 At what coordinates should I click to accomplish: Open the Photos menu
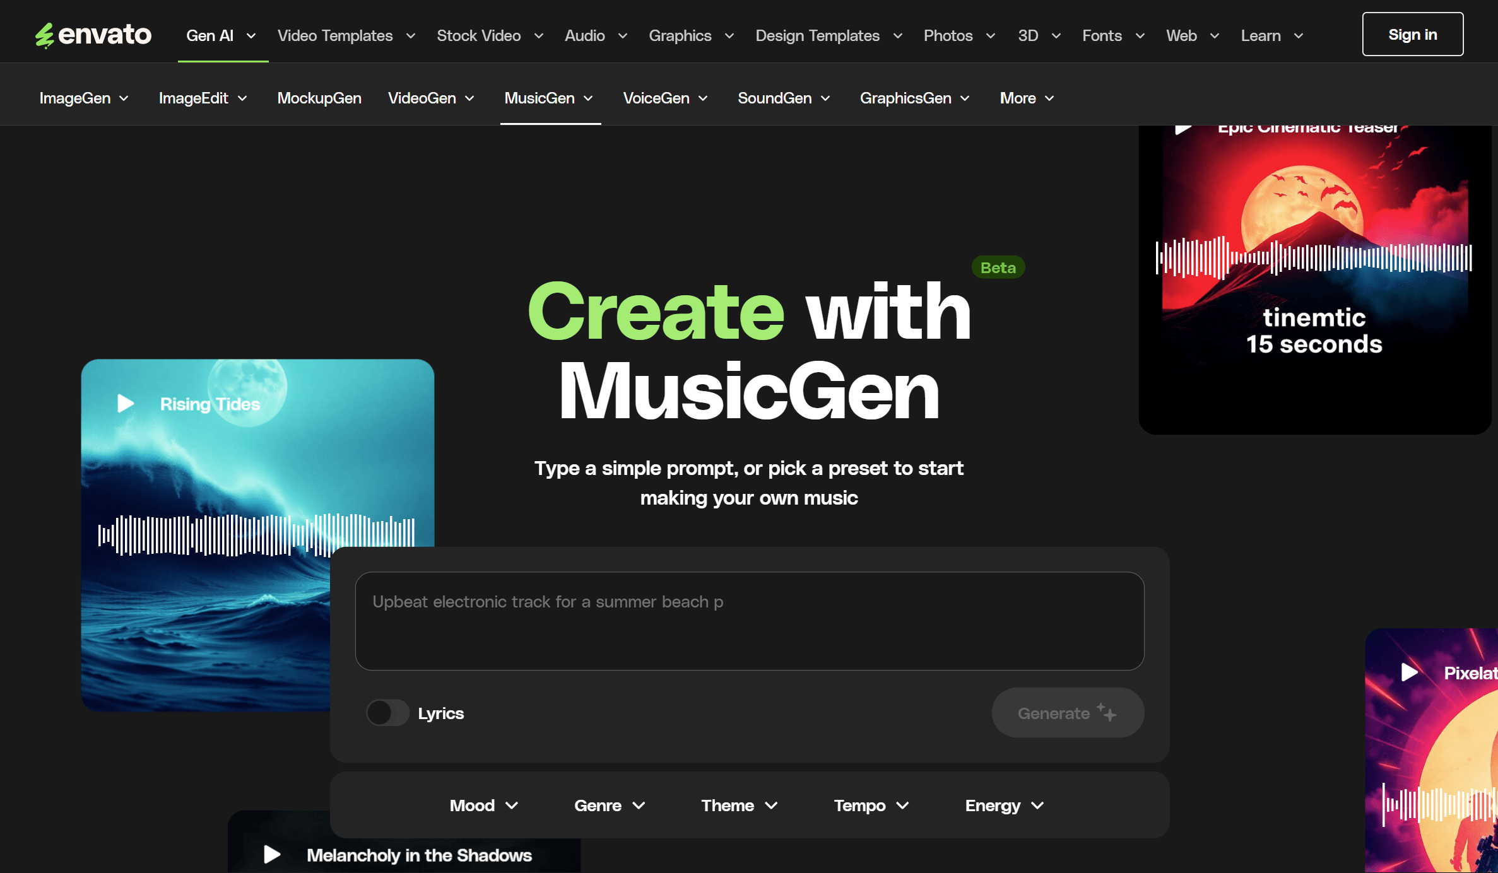tap(960, 36)
